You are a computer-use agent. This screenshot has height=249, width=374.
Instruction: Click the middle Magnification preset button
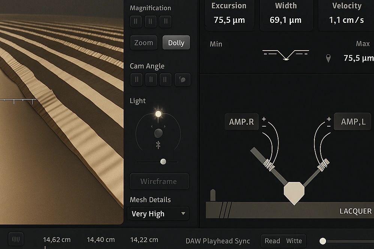(151, 21)
